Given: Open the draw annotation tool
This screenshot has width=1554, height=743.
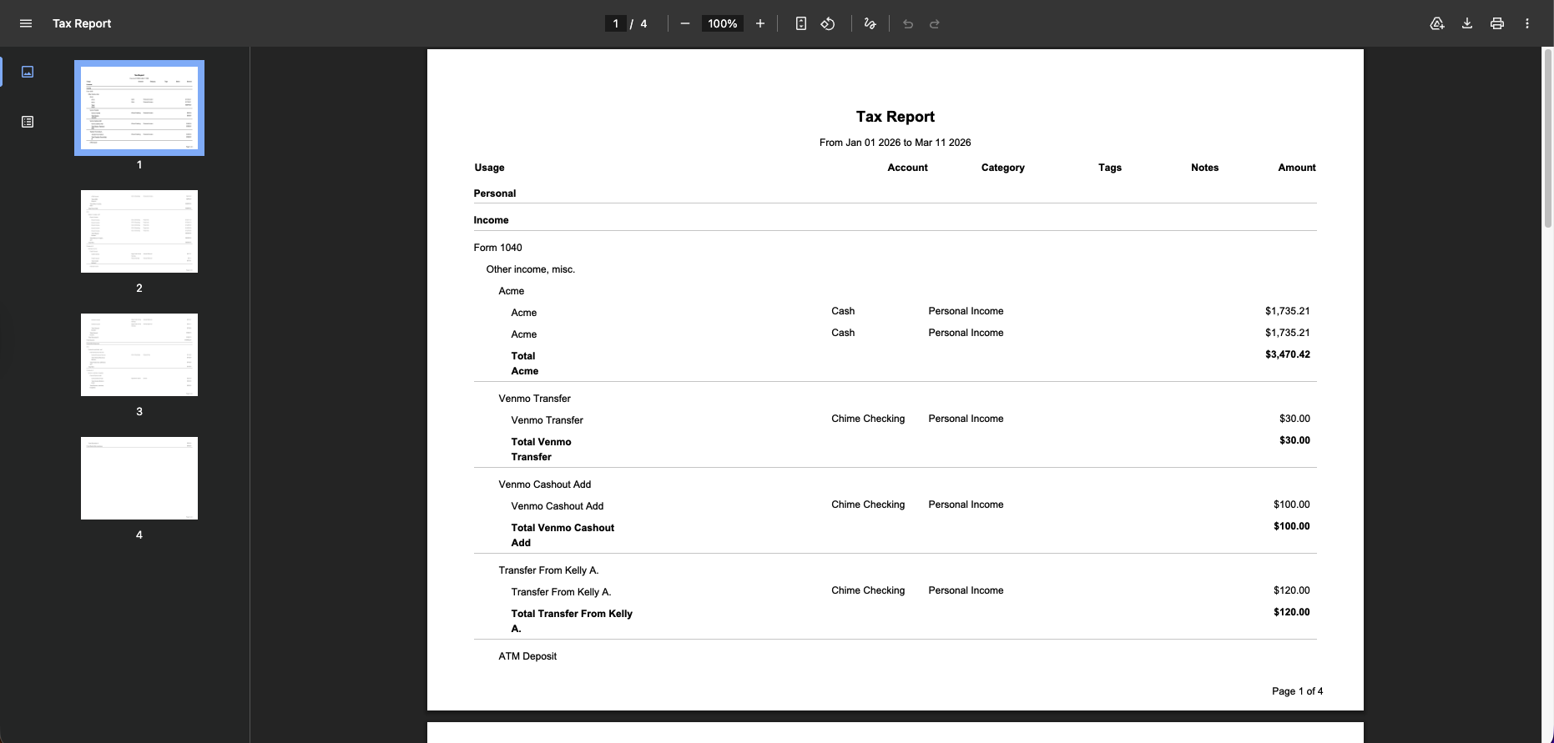Looking at the screenshot, I should click(x=870, y=23).
